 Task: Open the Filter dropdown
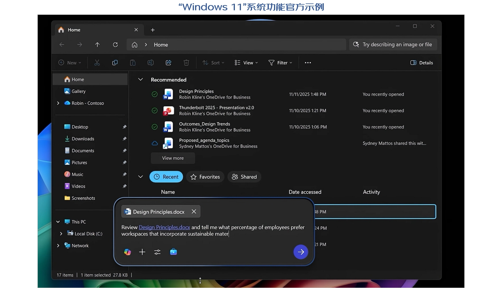(x=280, y=63)
